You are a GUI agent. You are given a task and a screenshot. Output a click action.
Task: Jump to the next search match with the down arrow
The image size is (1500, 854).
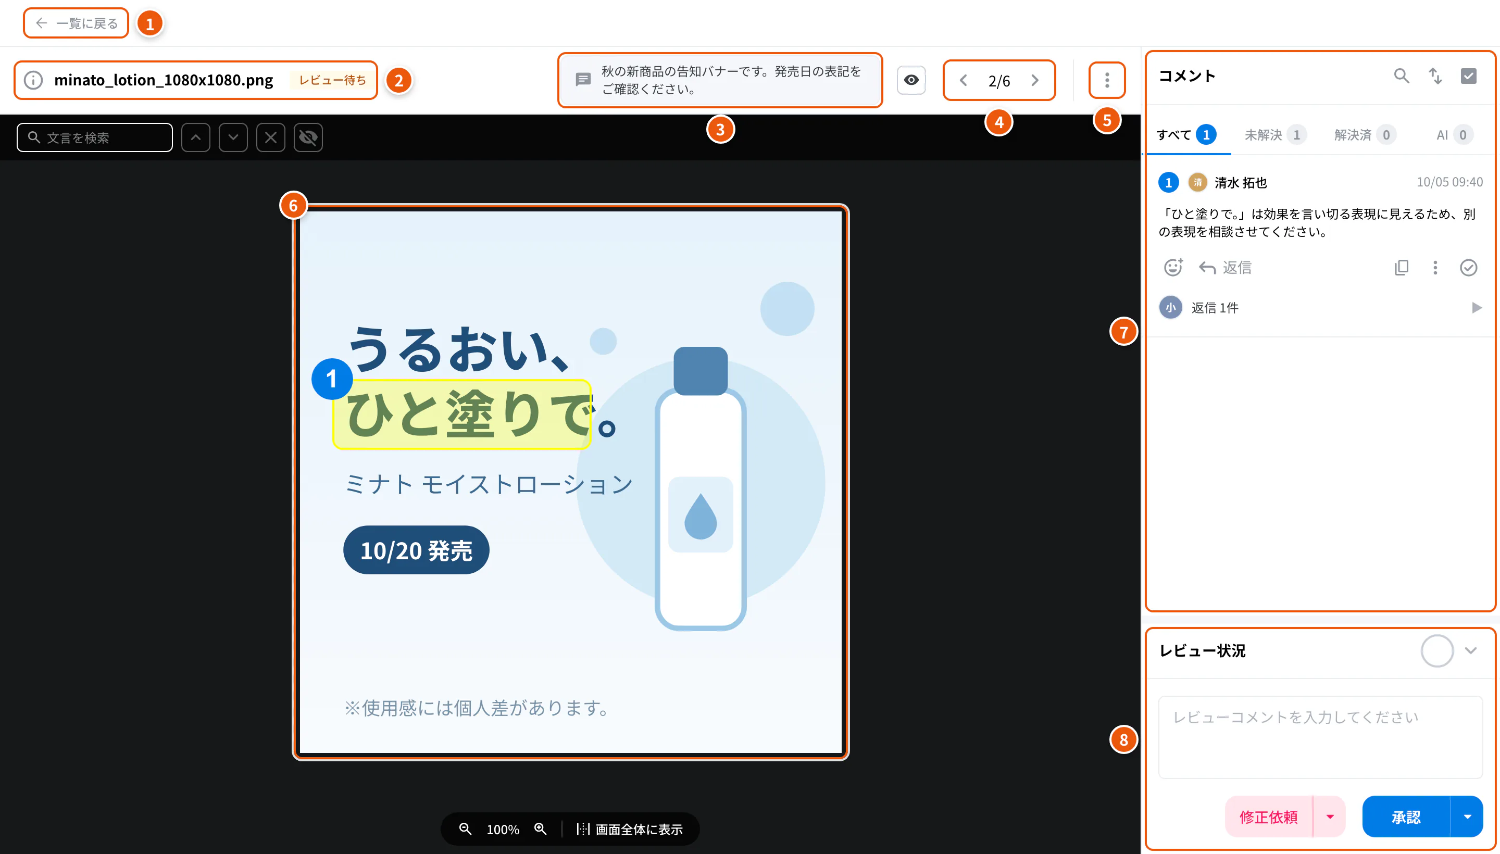[233, 137]
